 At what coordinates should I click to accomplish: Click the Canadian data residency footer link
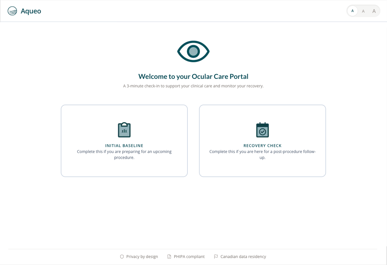tap(243, 256)
